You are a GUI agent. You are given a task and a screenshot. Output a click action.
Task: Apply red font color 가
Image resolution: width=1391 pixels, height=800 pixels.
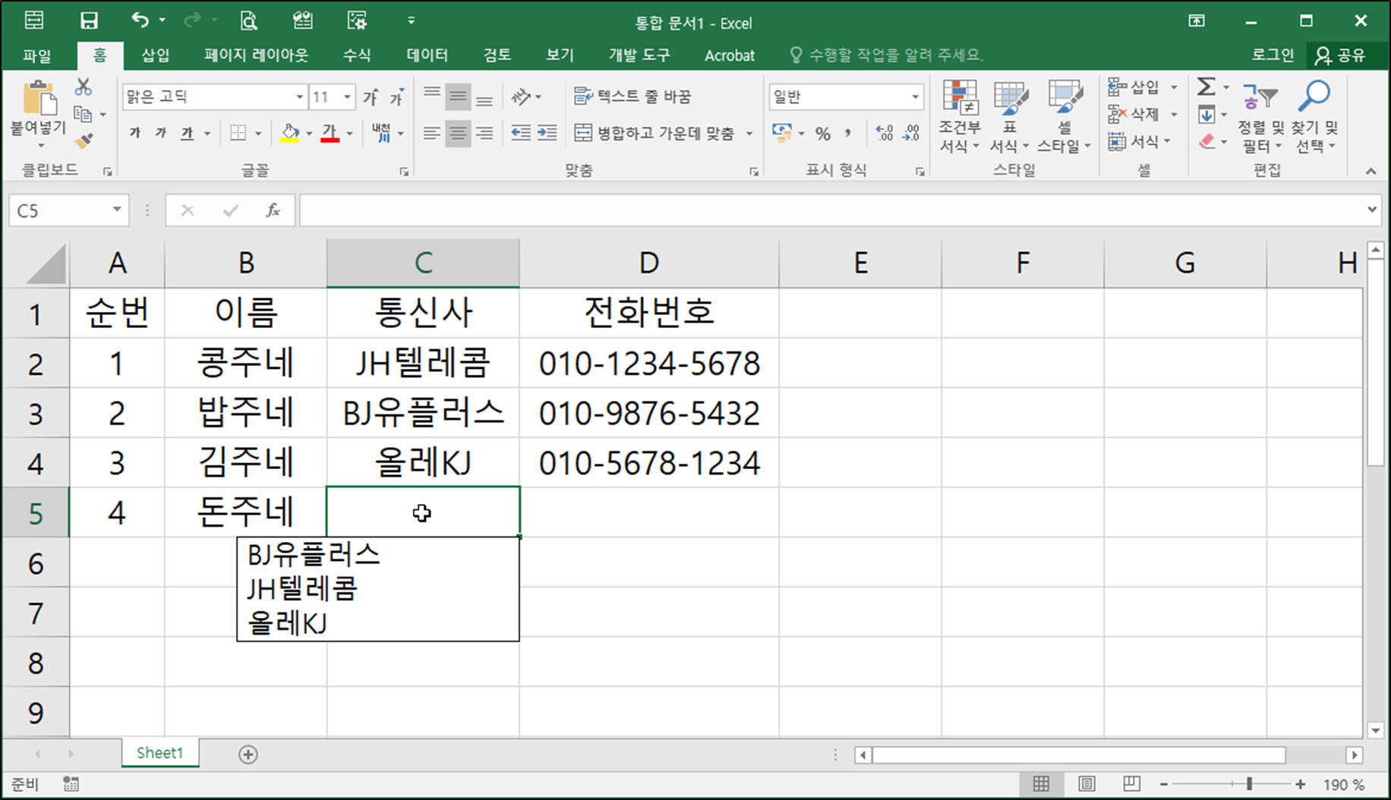point(330,134)
